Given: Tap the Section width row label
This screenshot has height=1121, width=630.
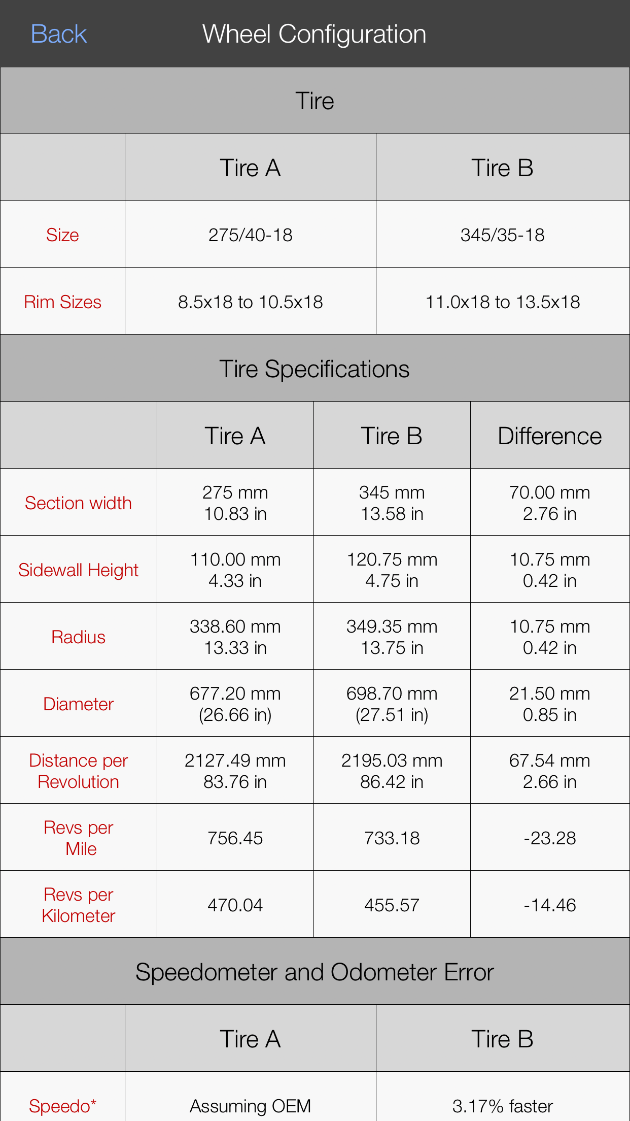Looking at the screenshot, I should tap(78, 503).
